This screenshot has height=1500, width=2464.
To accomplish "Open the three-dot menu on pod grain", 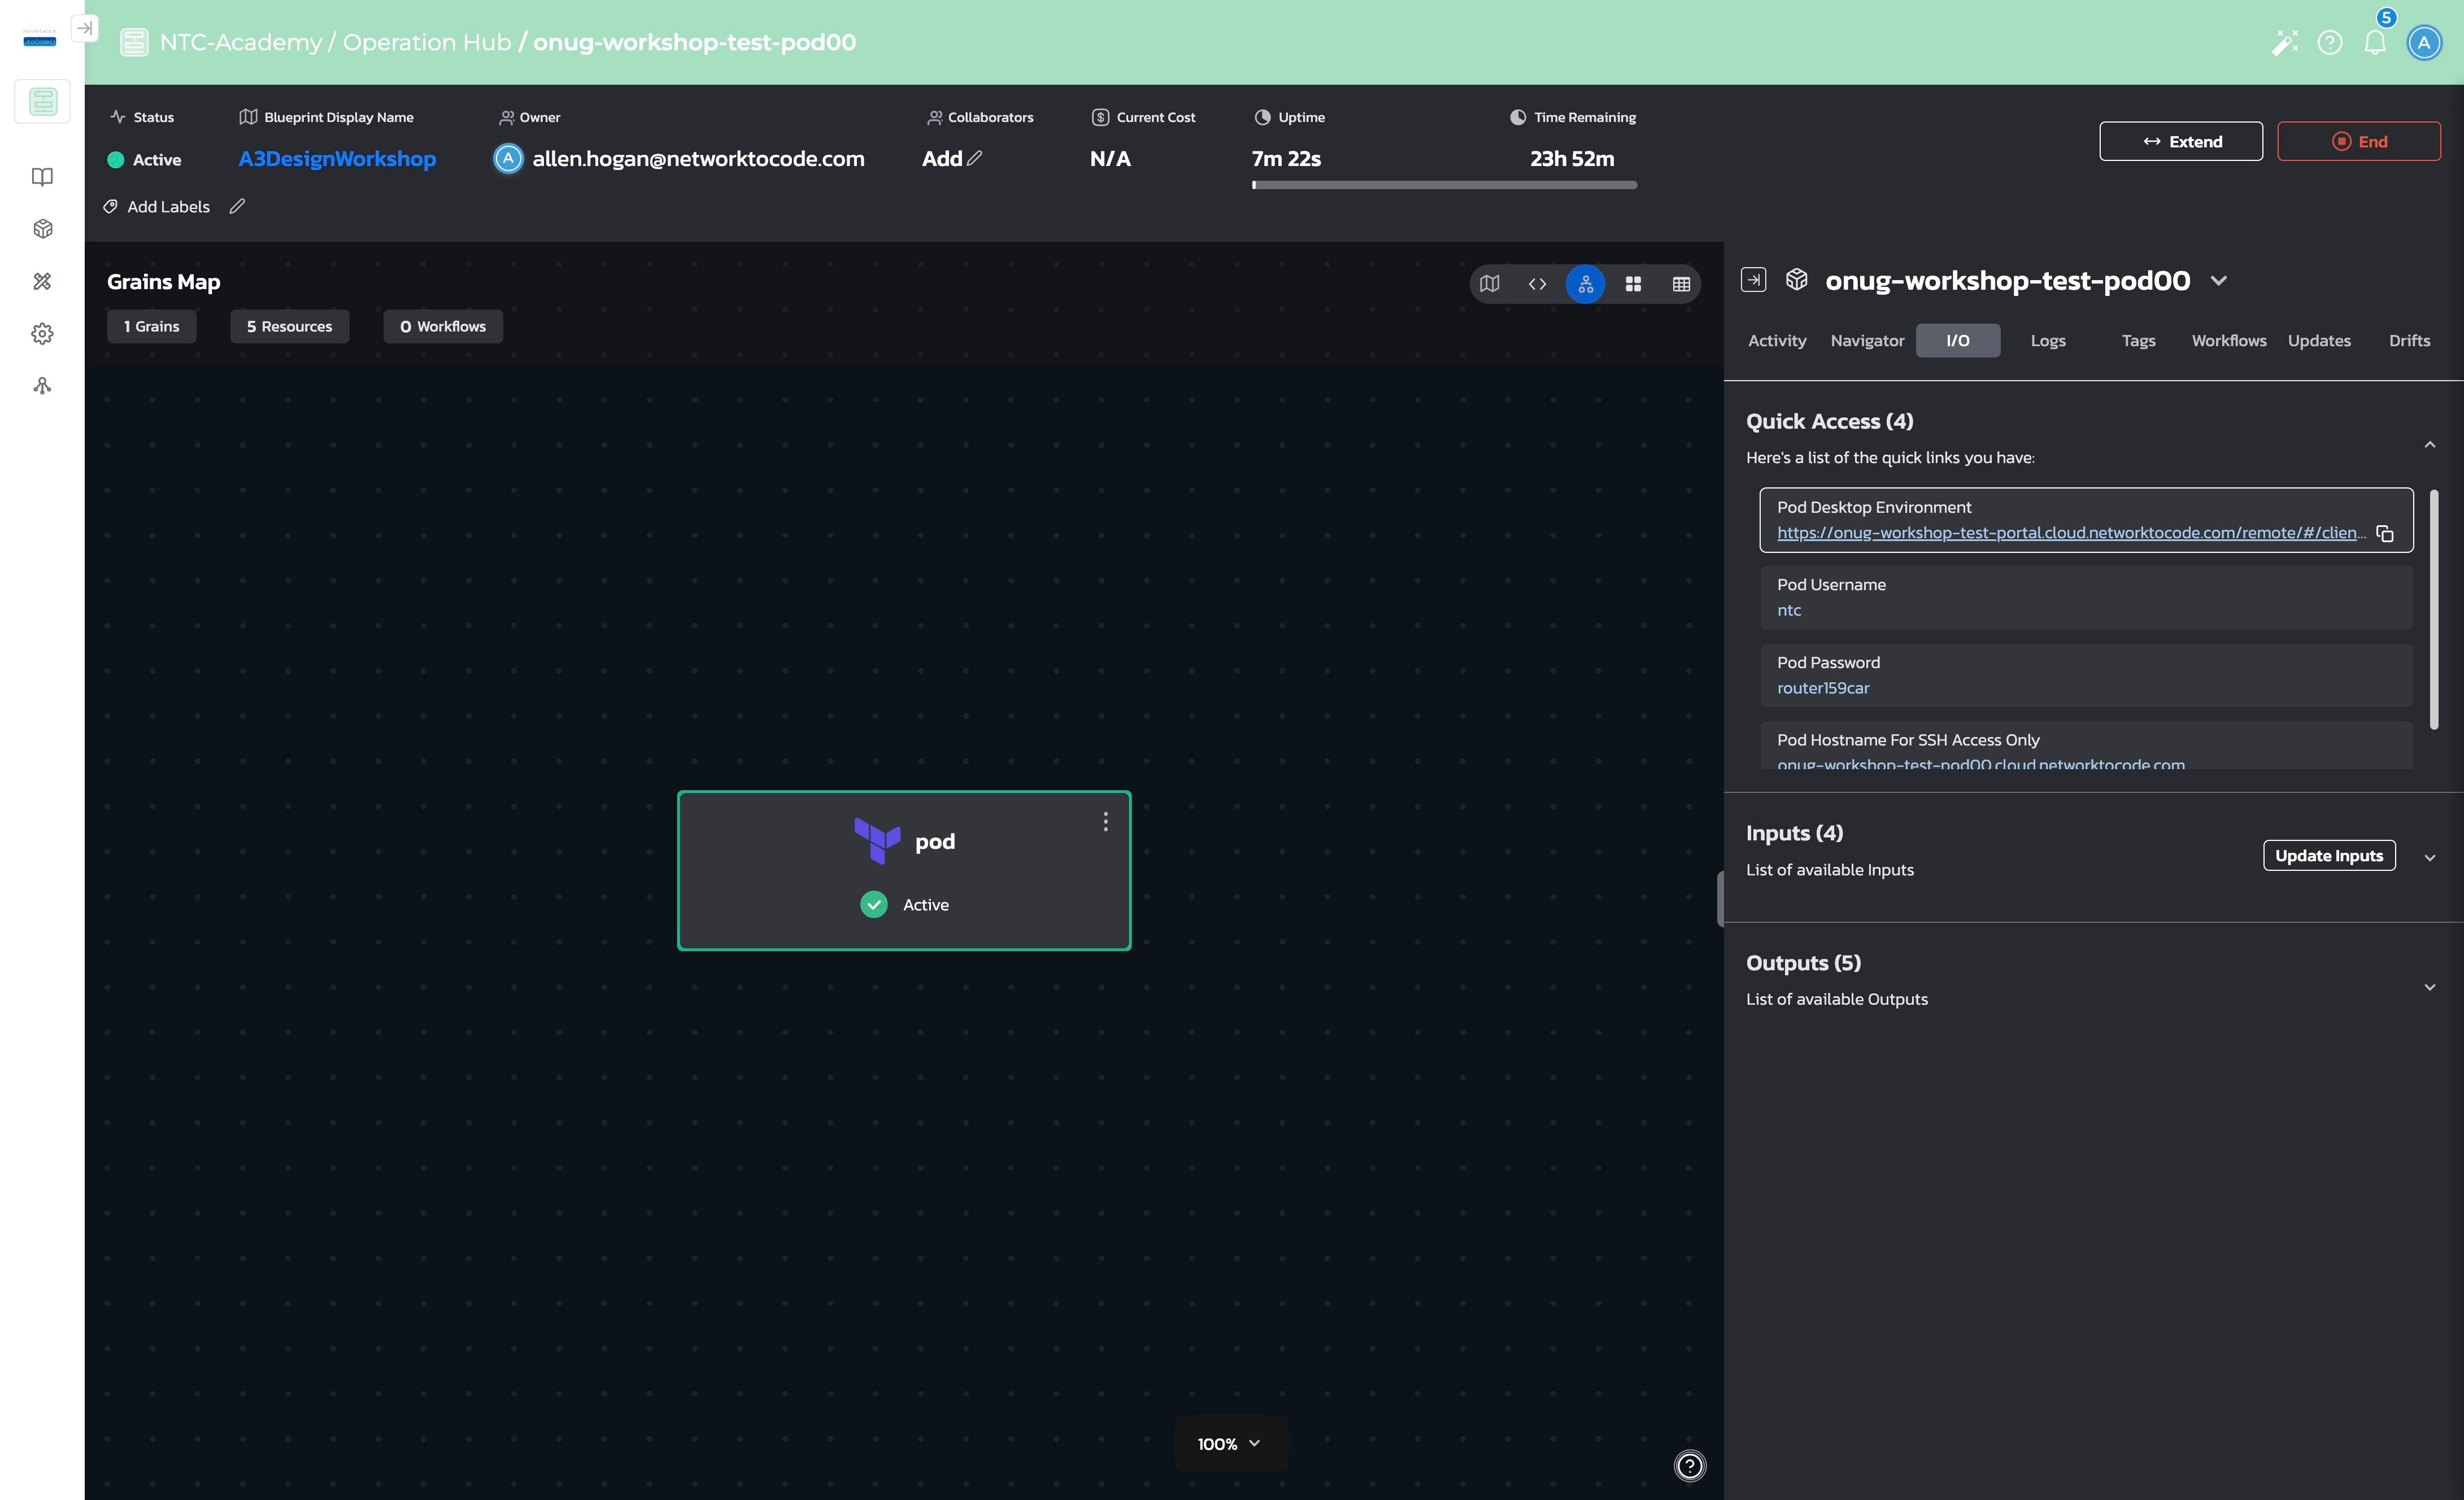I will pos(1105,821).
